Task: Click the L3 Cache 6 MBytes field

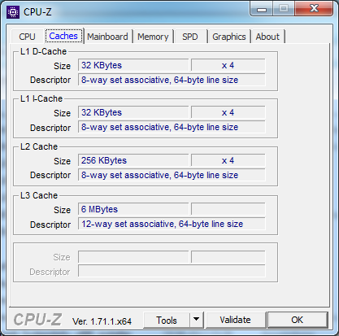Action: 133,209
